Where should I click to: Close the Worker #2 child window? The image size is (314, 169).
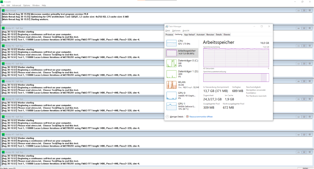(310, 46)
